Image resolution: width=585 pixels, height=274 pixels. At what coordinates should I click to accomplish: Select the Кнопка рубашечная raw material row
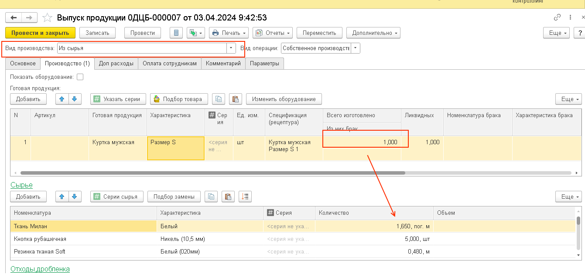tap(40, 239)
